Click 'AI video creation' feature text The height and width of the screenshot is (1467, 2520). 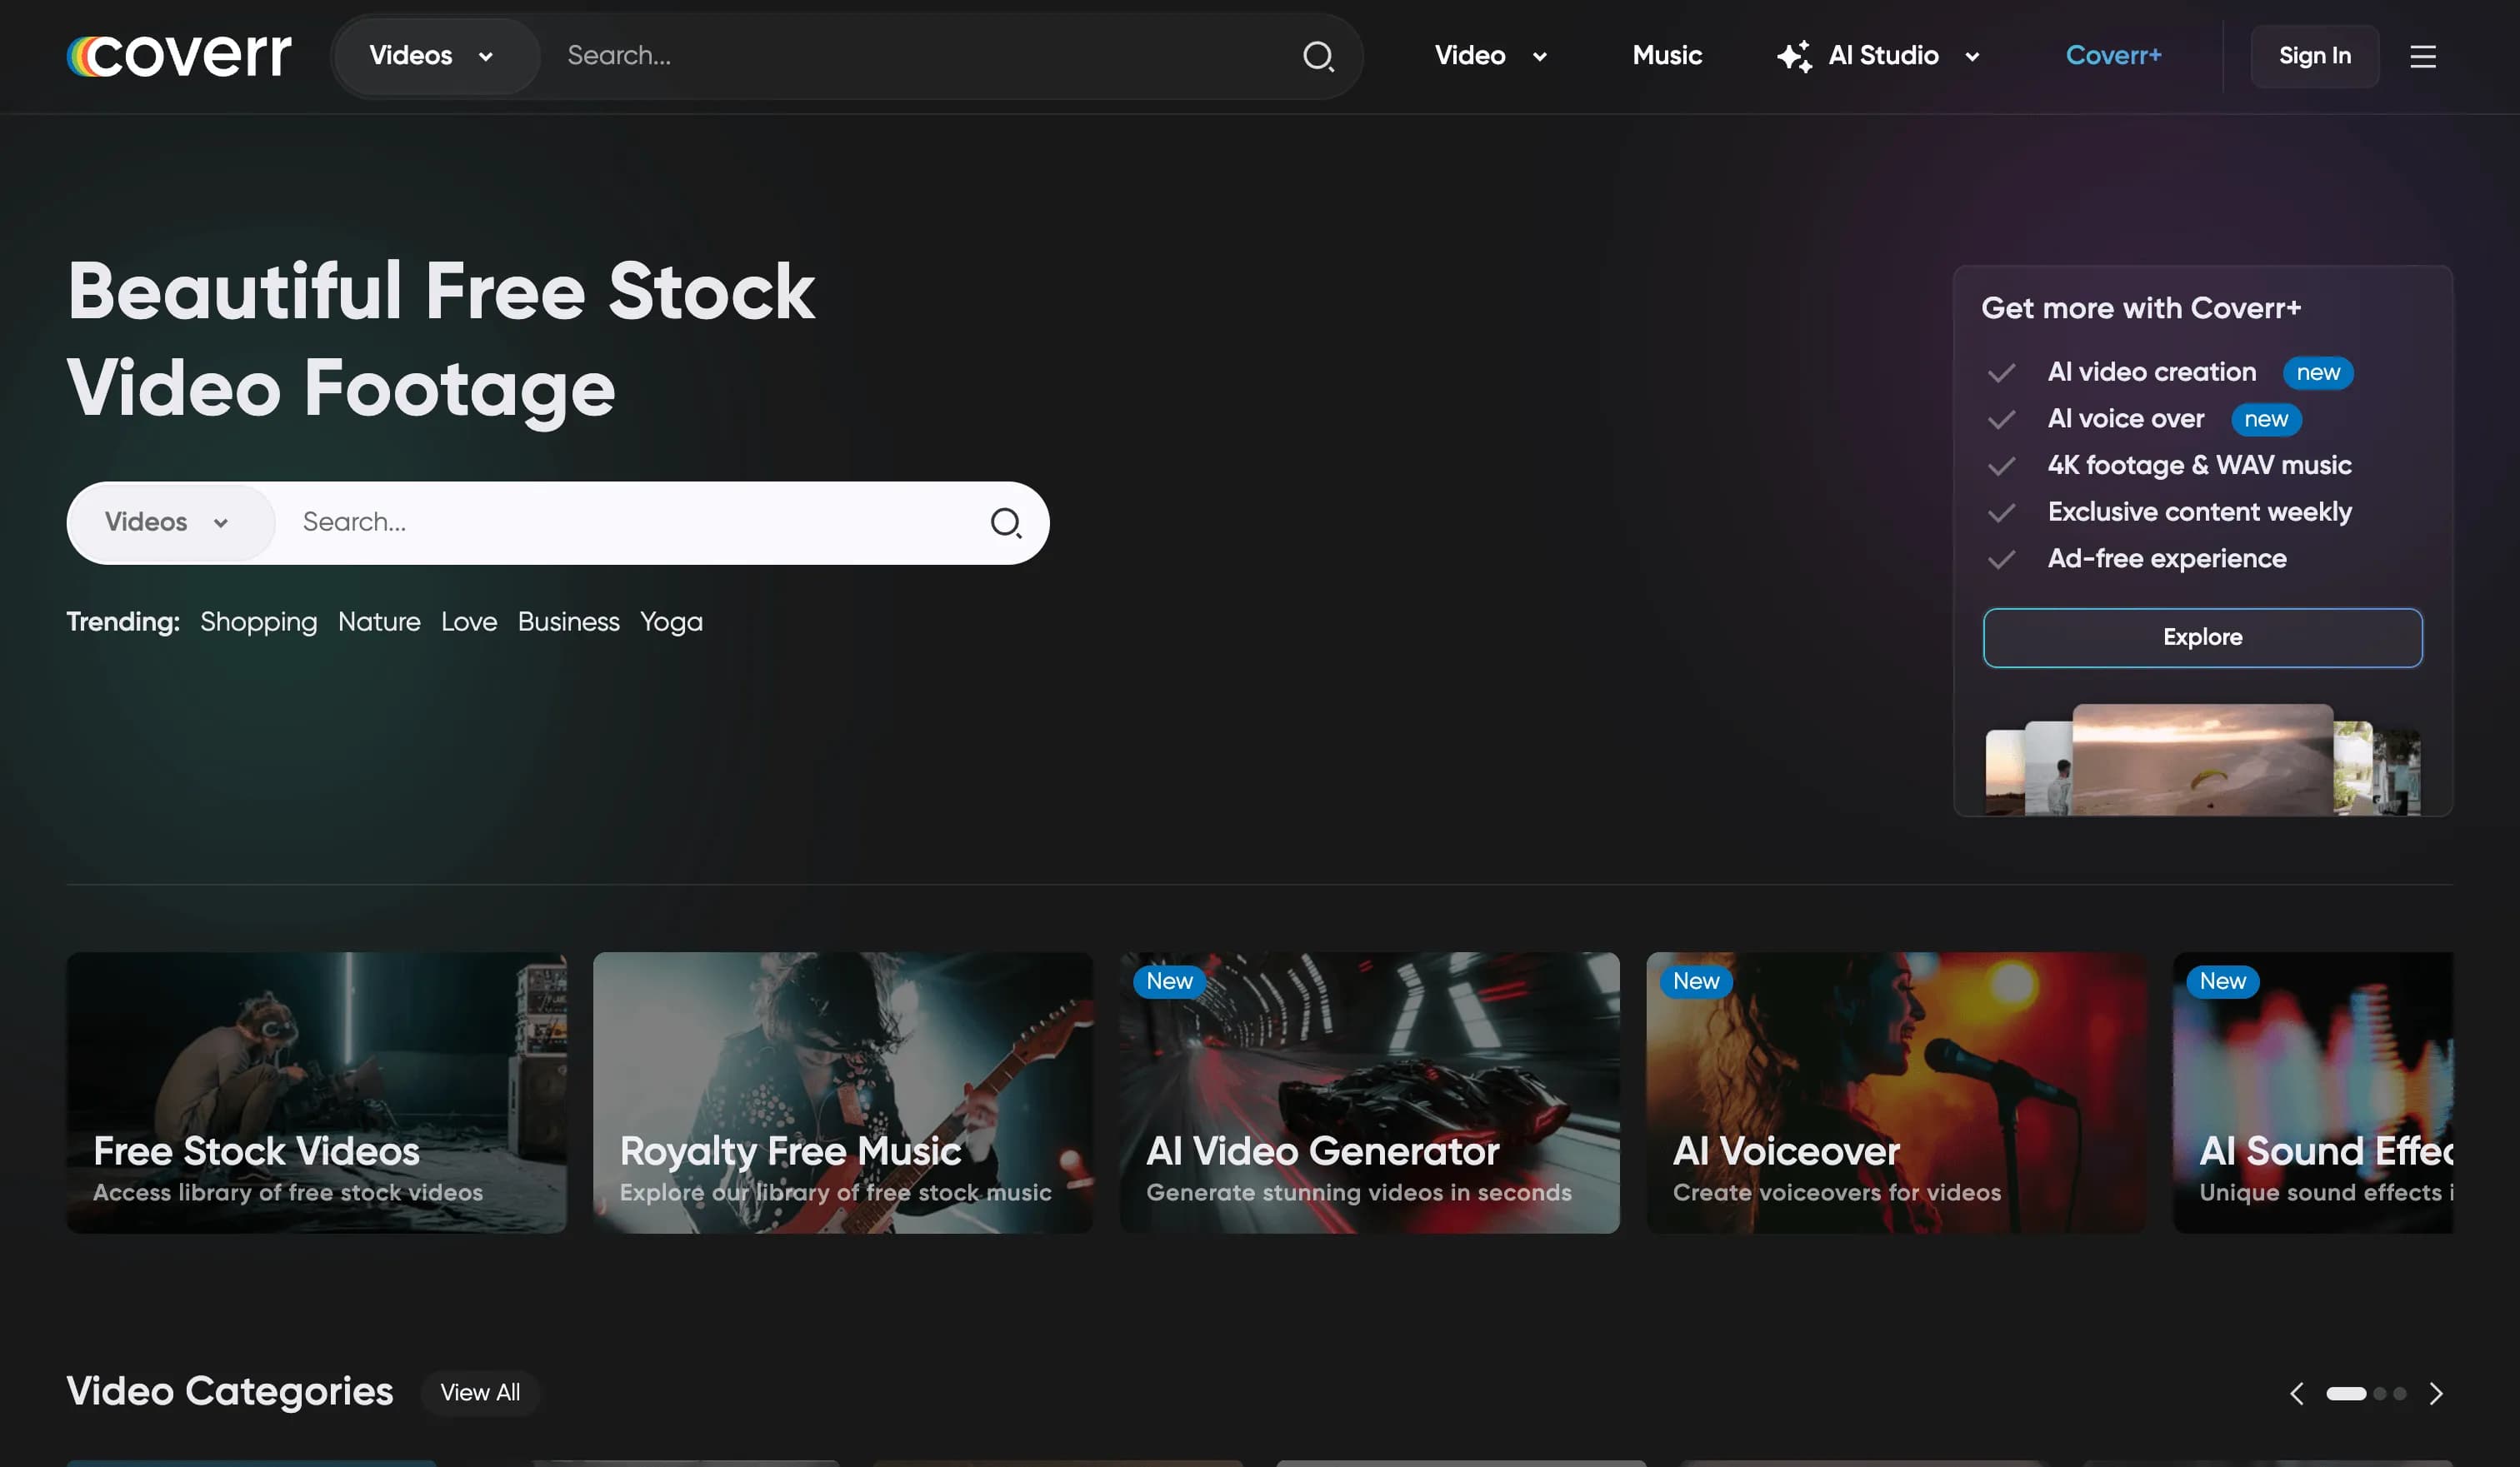point(2151,372)
